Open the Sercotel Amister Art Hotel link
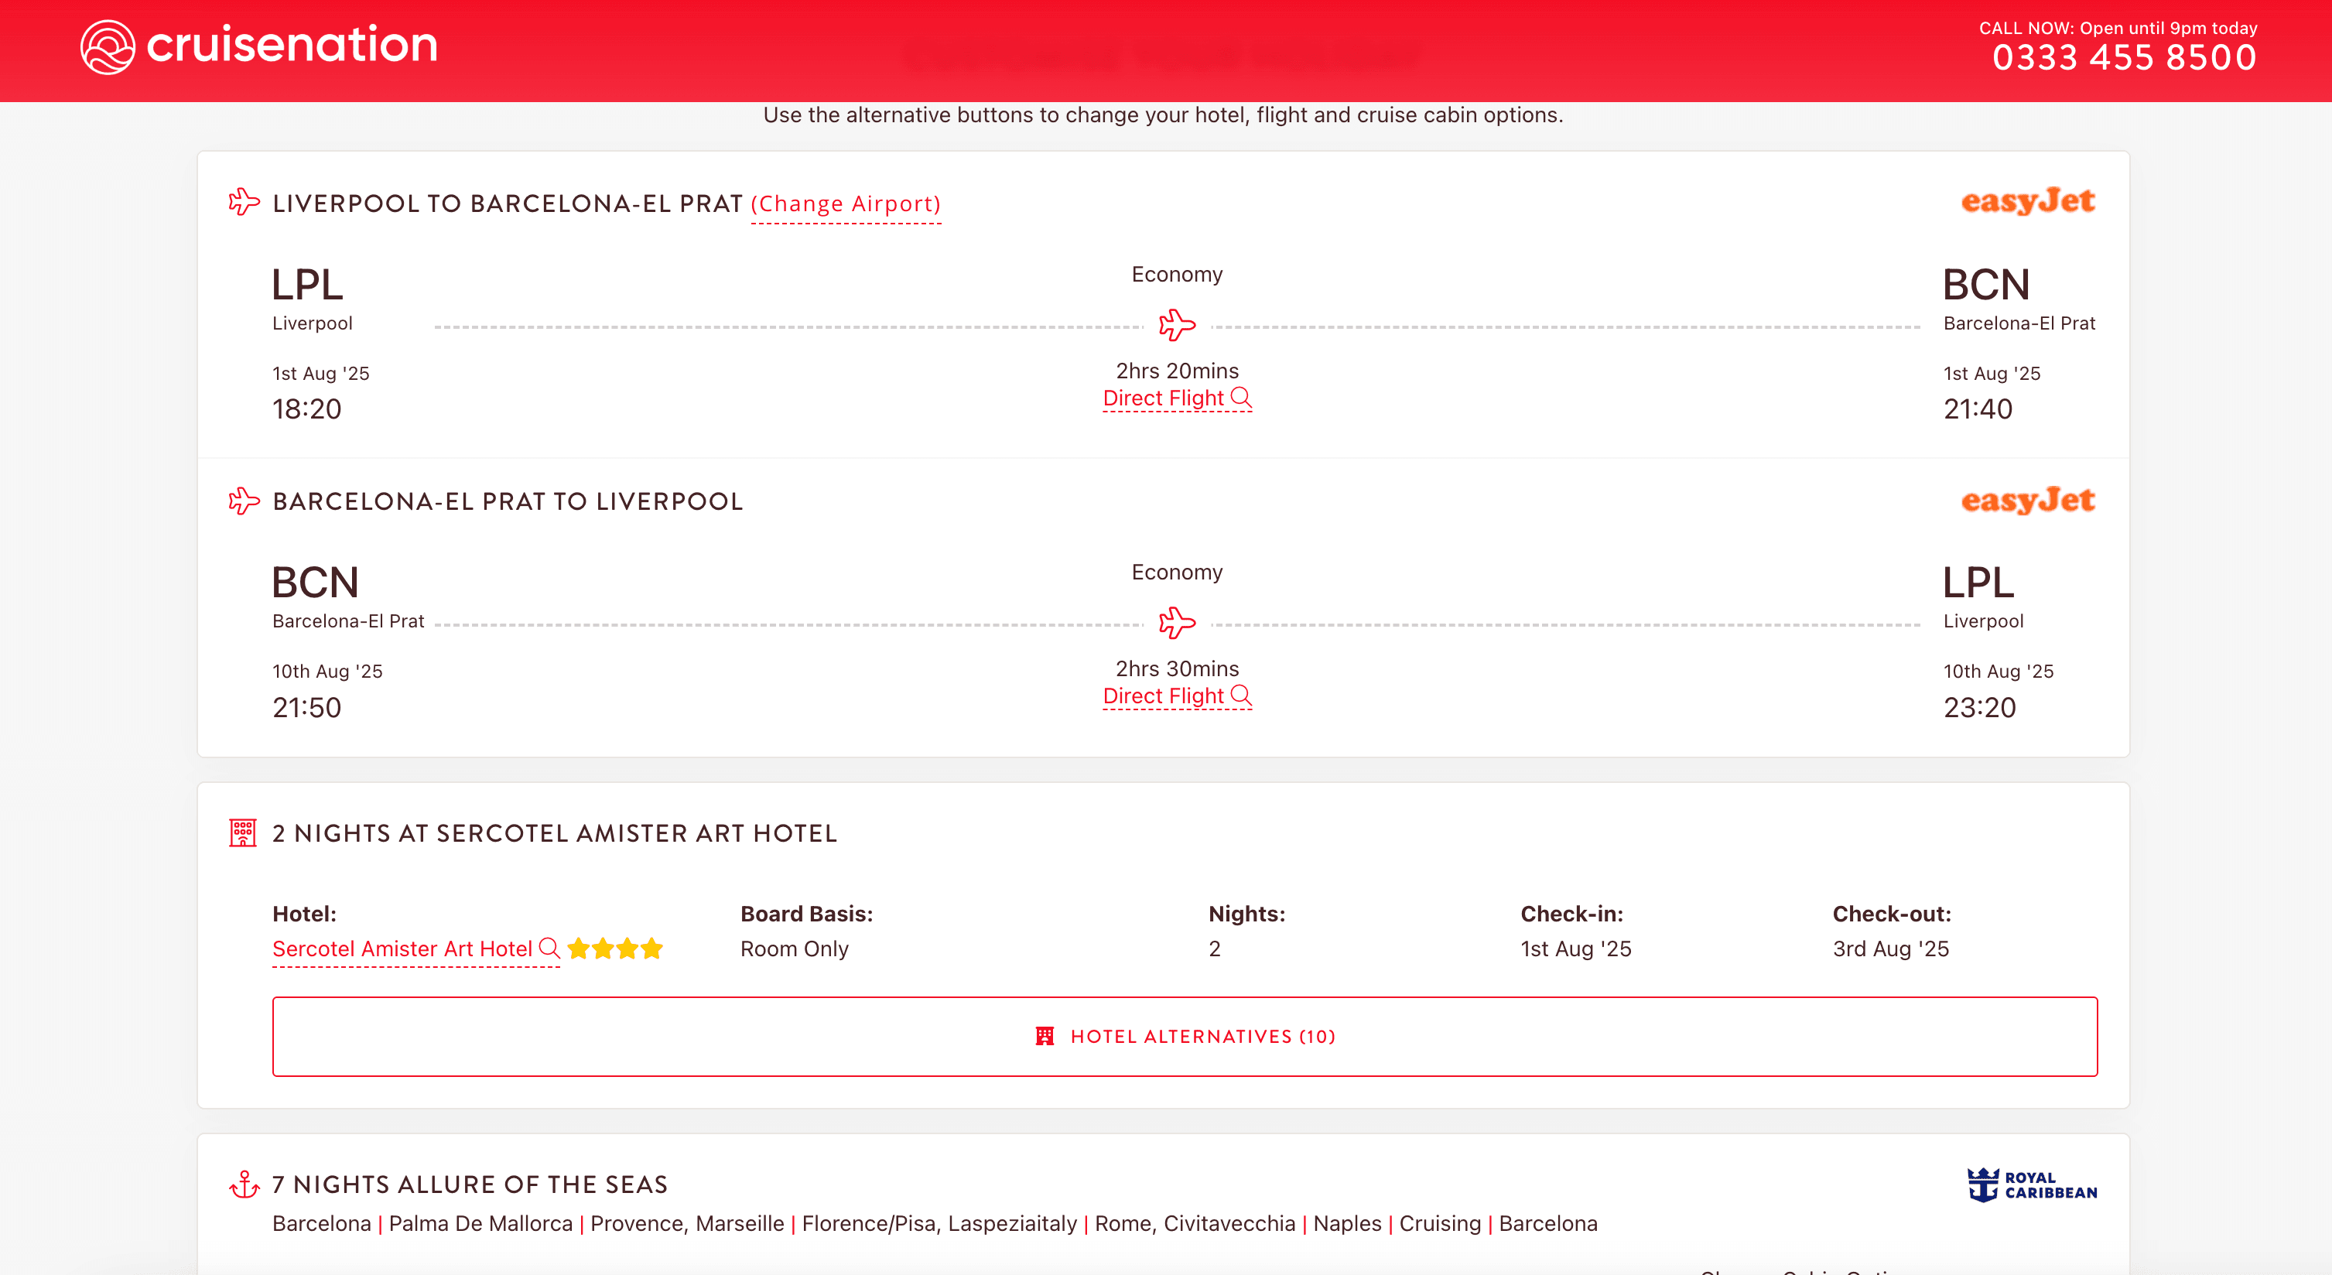This screenshot has width=2332, height=1275. (x=402, y=949)
